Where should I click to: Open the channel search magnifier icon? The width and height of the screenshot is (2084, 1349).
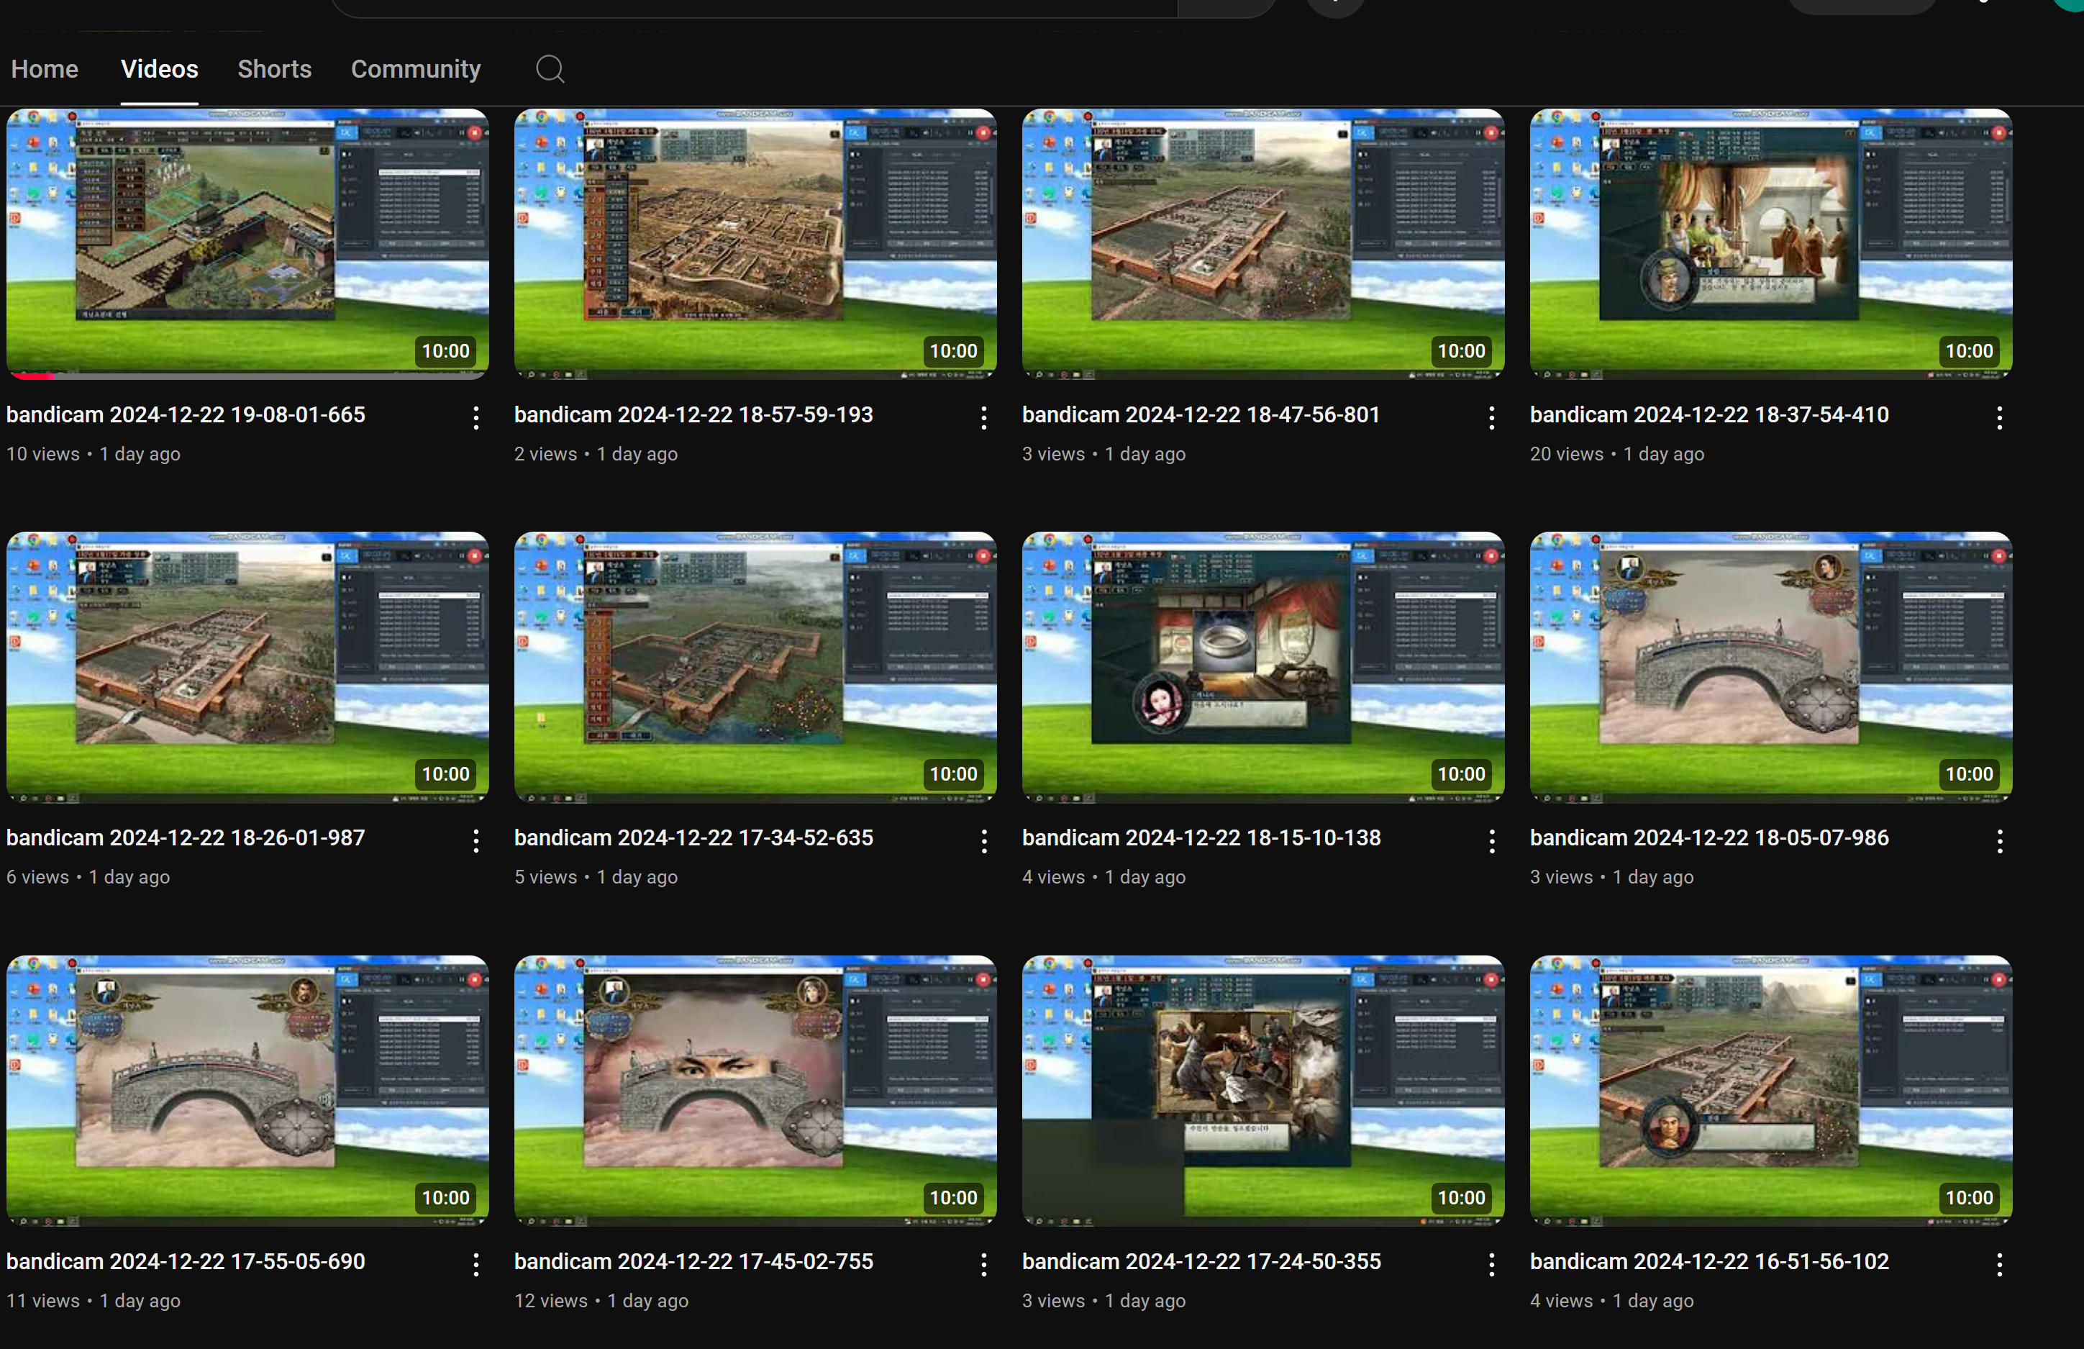550,68
